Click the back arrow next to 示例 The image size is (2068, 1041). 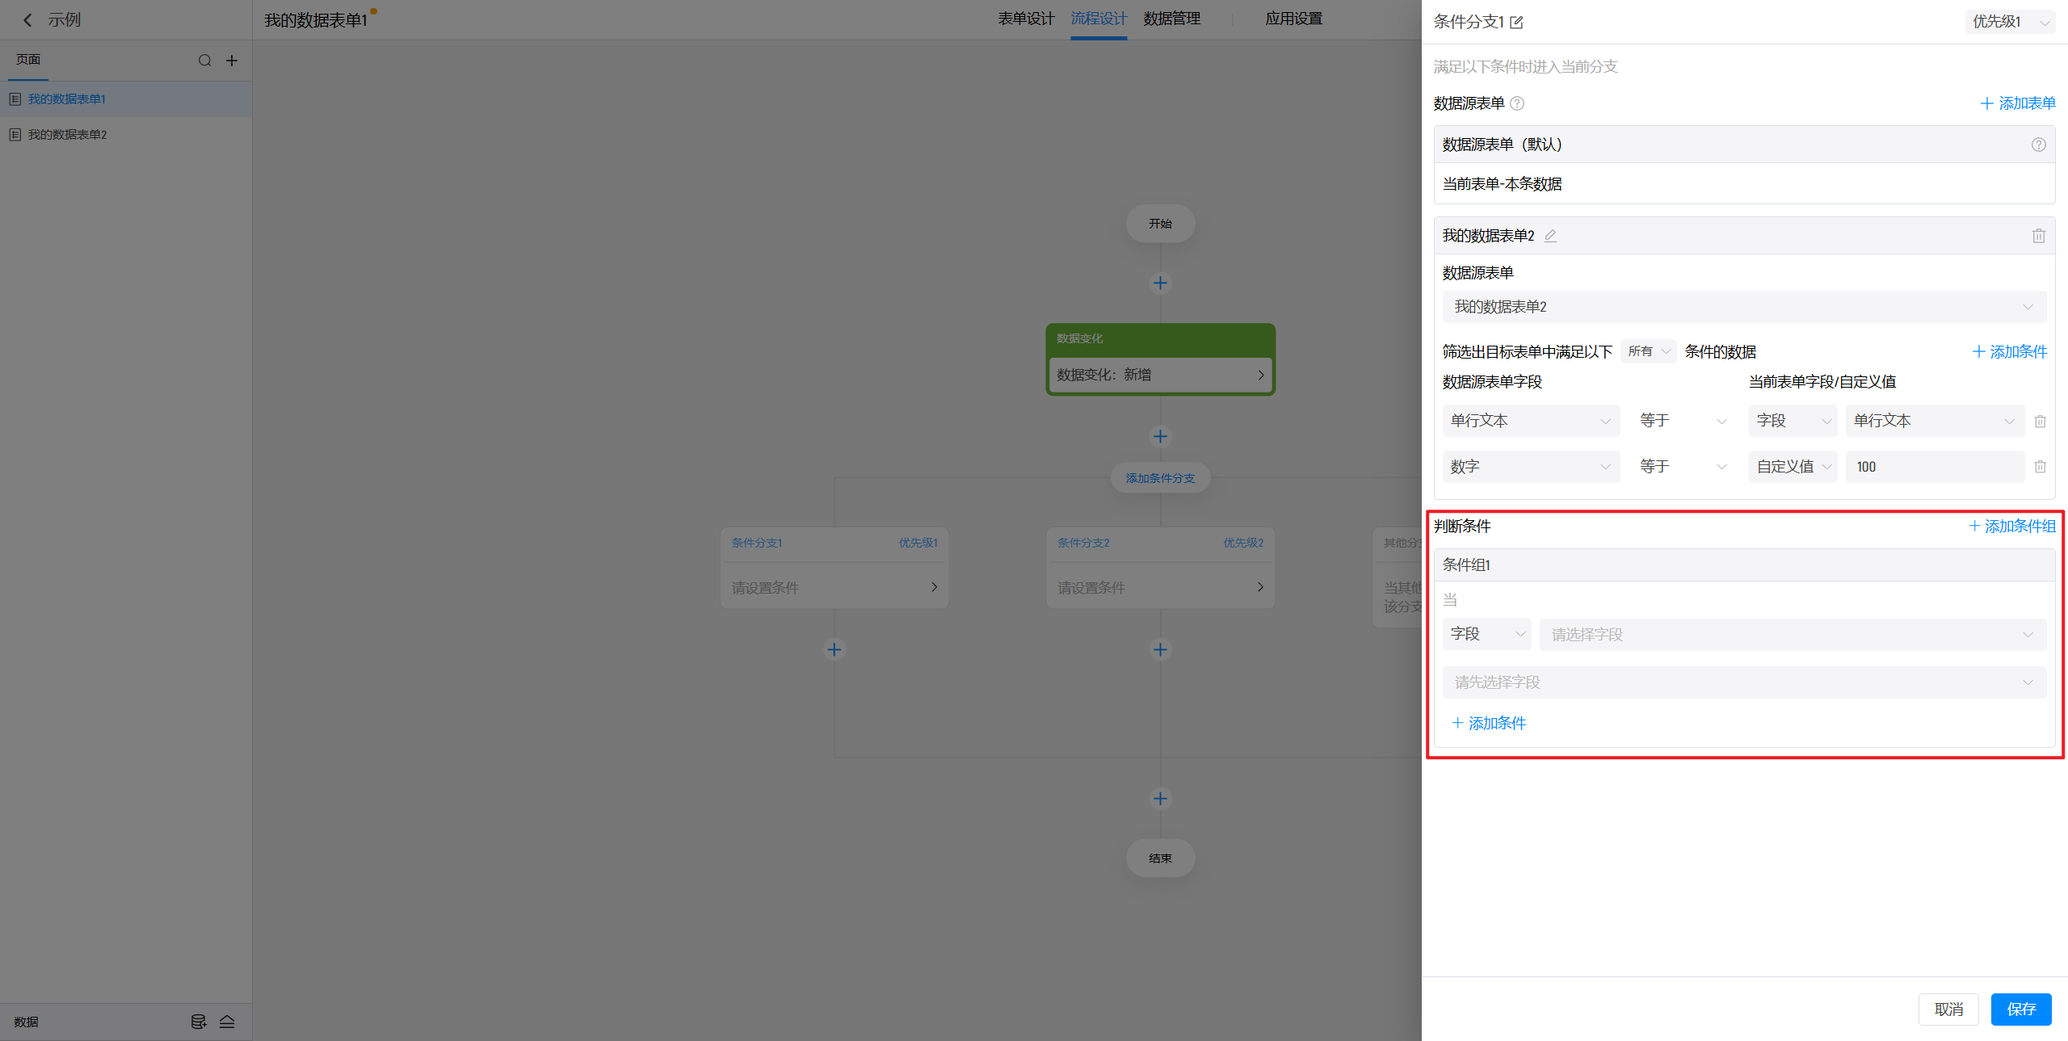pyautogui.click(x=27, y=20)
